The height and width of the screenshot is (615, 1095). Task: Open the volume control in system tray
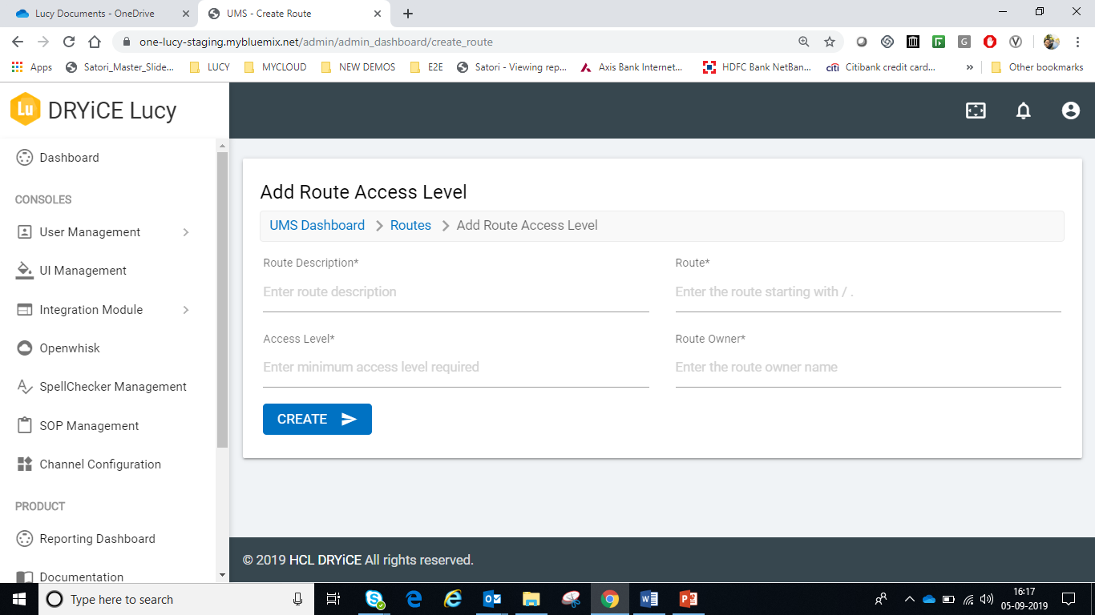(x=987, y=599)
